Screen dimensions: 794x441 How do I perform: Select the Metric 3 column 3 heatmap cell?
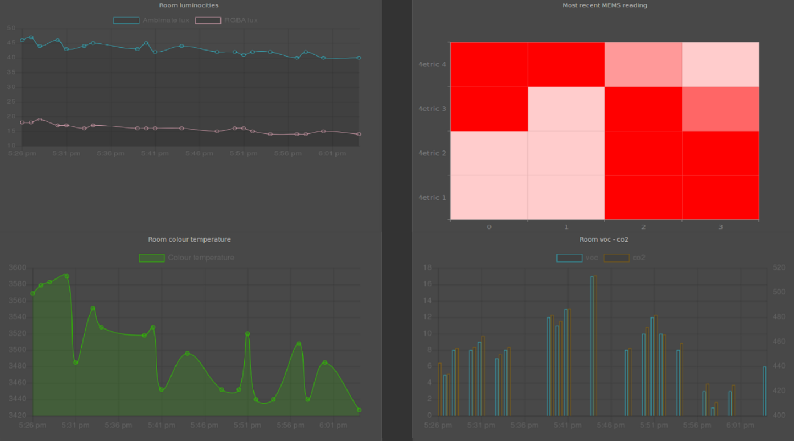(720, 109)
